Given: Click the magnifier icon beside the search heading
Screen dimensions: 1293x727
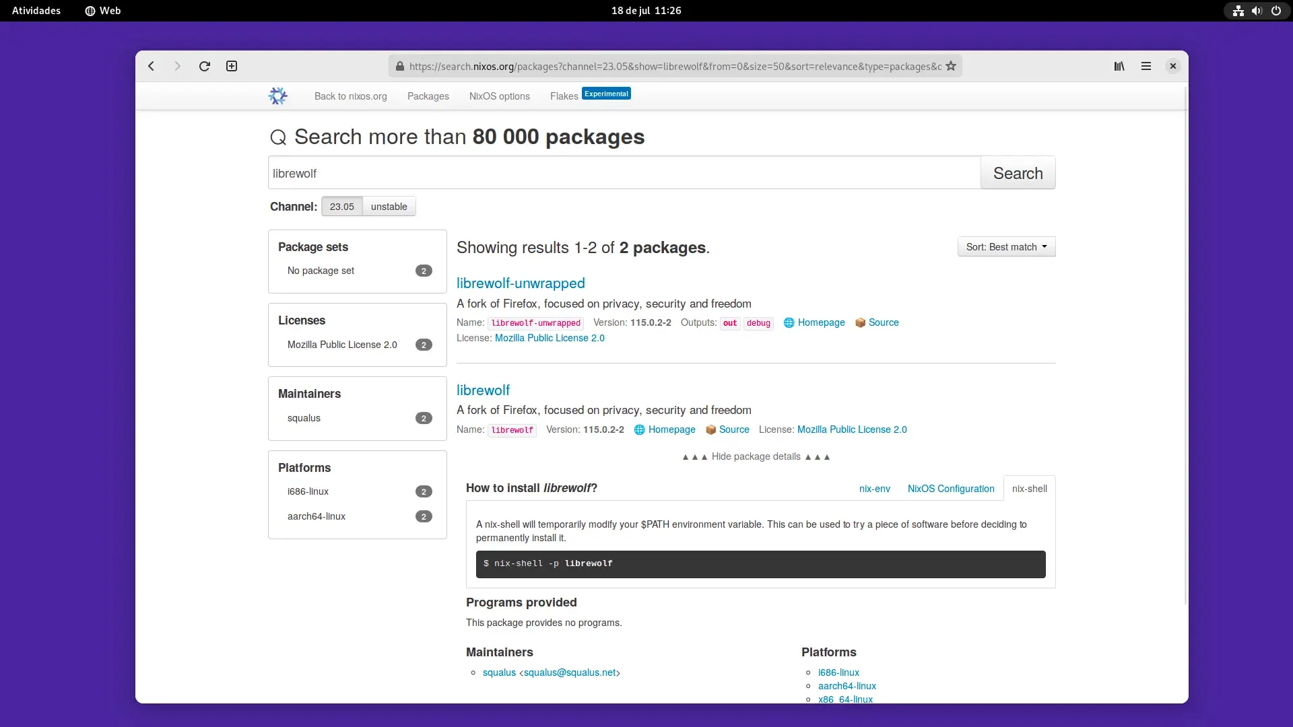Looking at the screenshot, I should coord(278,137).
